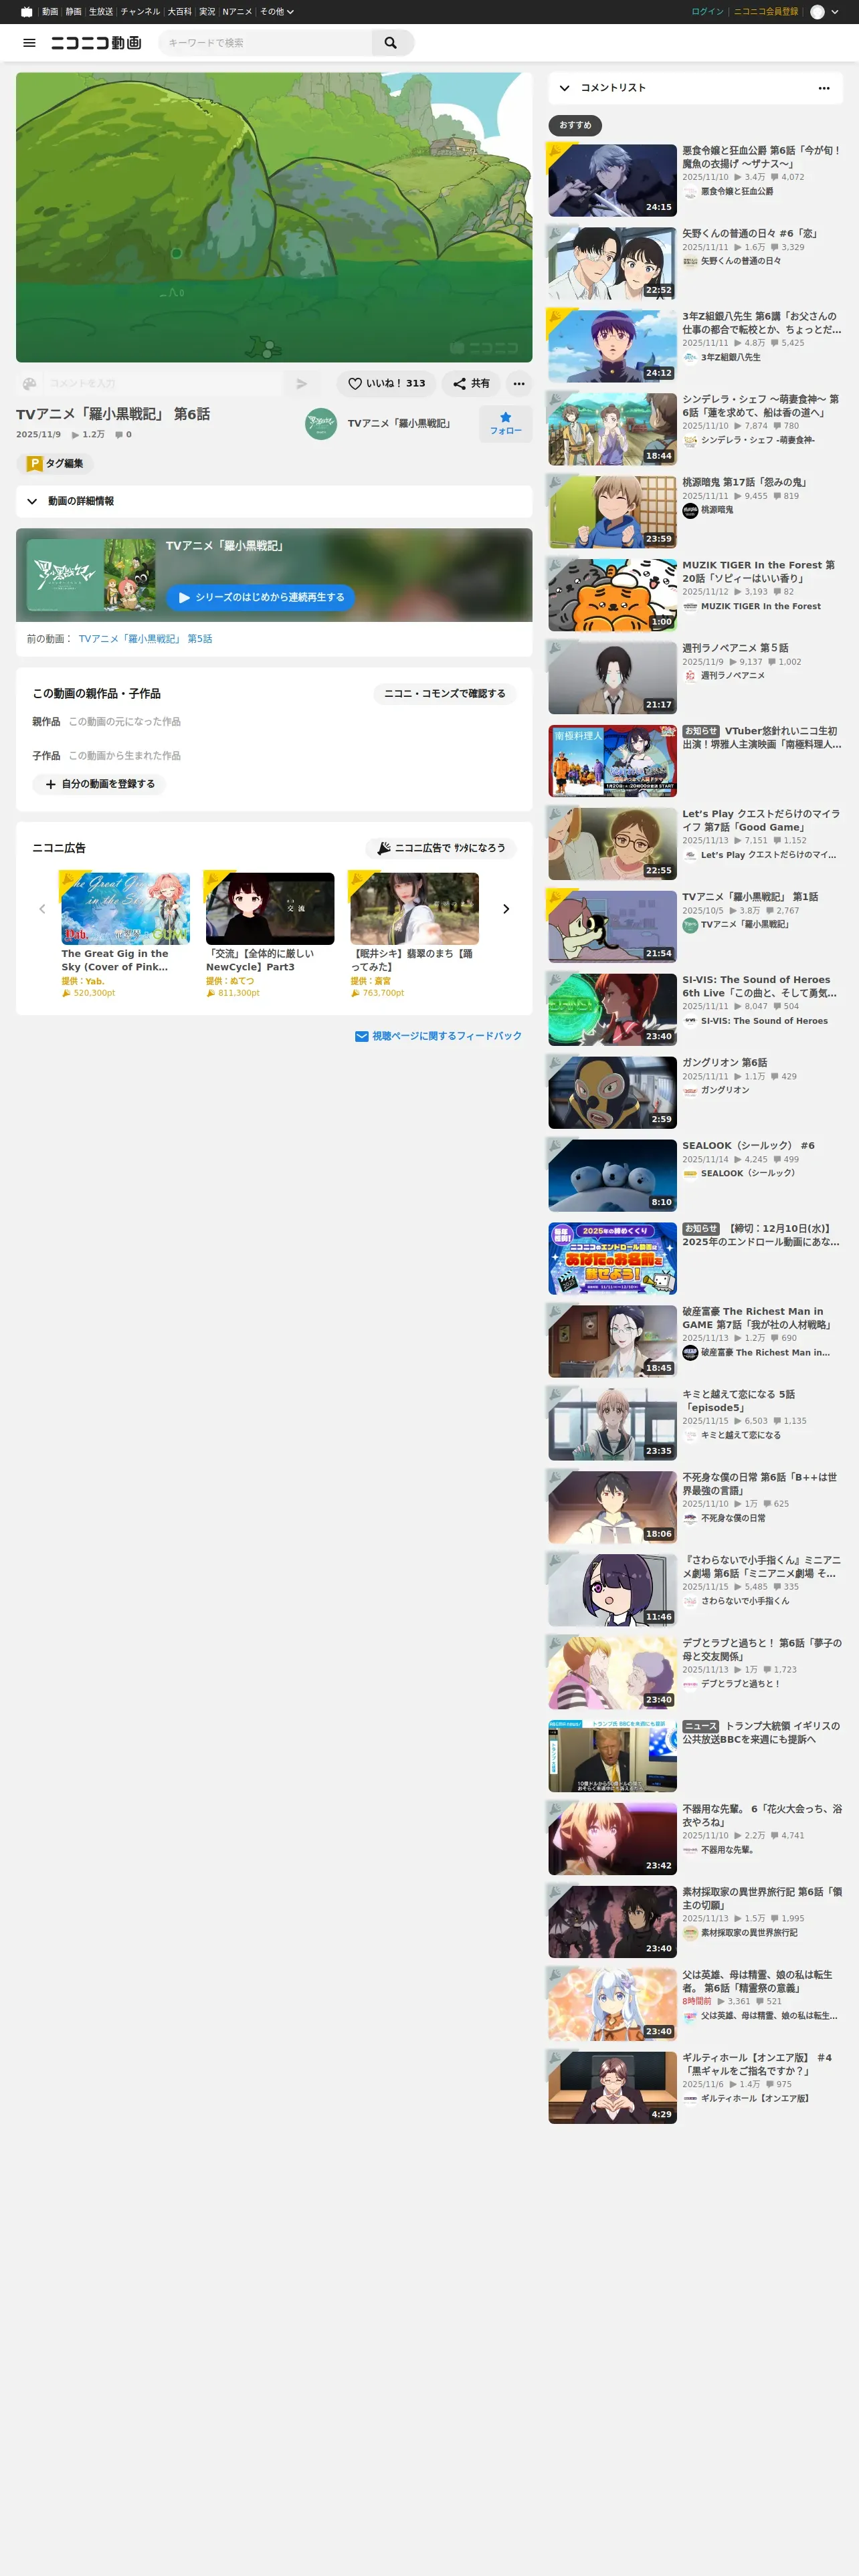
Task: Play series from start with シリーズのはじめから連続再生する
Action: tap(260, 597)
